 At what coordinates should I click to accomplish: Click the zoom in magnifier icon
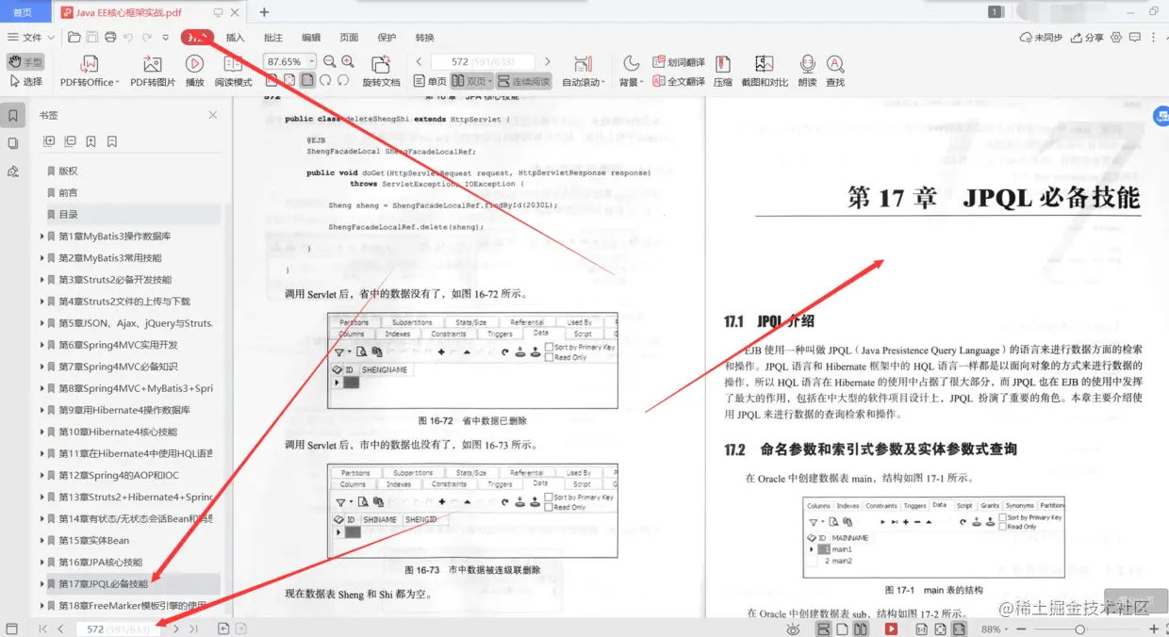pyautogui.click(x=346, y=61)
